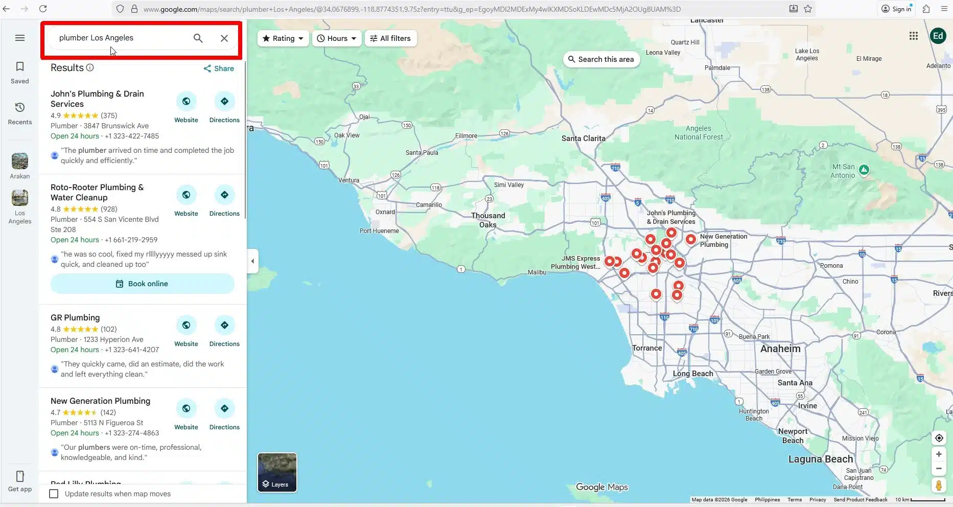Open GR Plumbing website
Screen dimensions: 953x507
tap(186, 330)
